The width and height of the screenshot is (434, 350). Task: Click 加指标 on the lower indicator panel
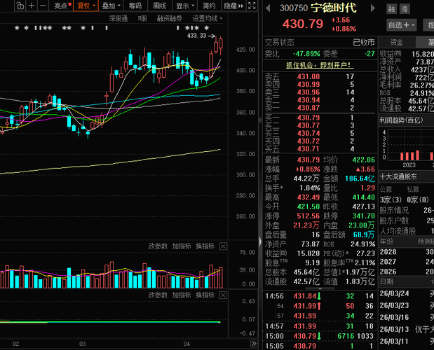click(x=182, y=295)
